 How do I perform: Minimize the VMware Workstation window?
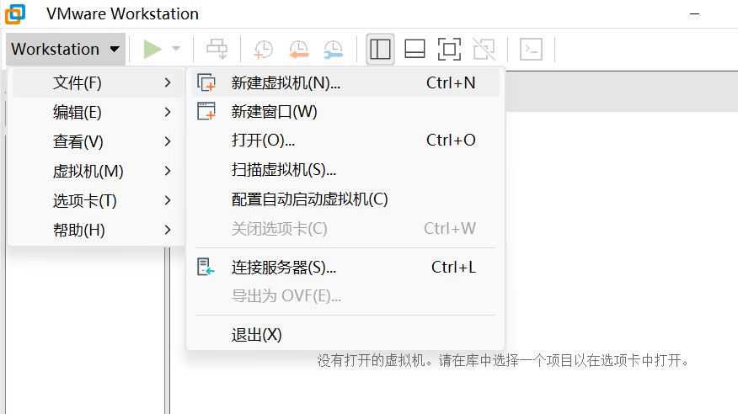point(695,14)
